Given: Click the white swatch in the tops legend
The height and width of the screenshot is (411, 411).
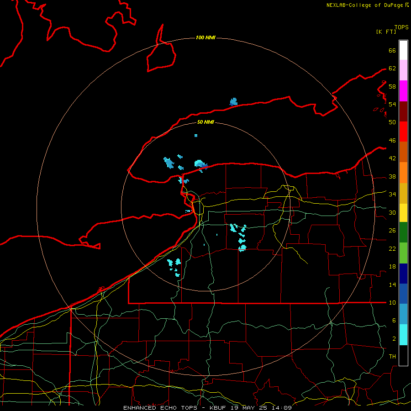Looking at the screenshot, I should [403, 50].
